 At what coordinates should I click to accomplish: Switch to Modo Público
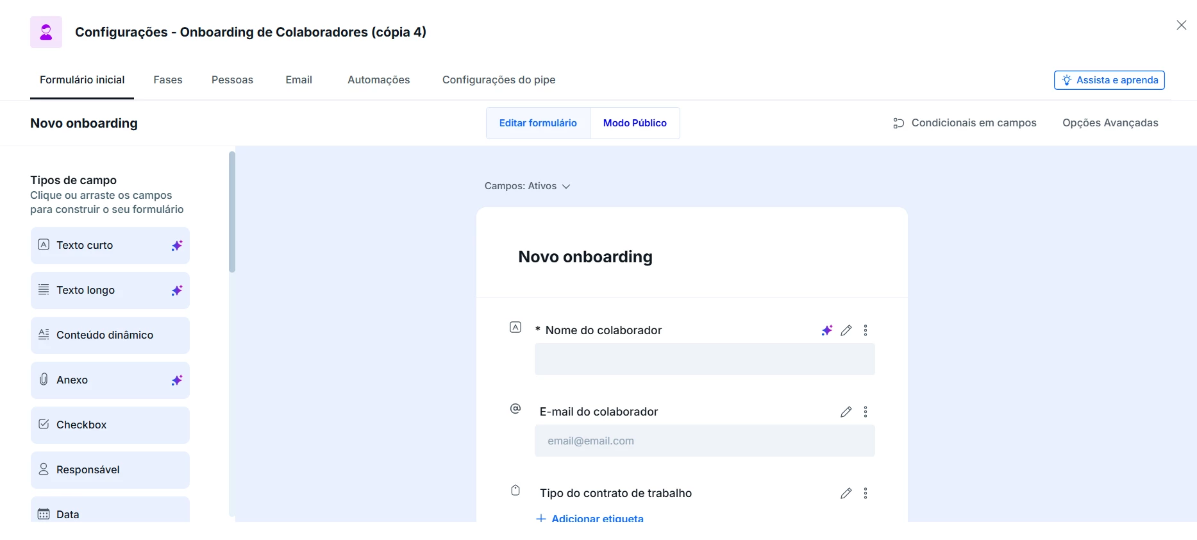click(x=635, y=123)
